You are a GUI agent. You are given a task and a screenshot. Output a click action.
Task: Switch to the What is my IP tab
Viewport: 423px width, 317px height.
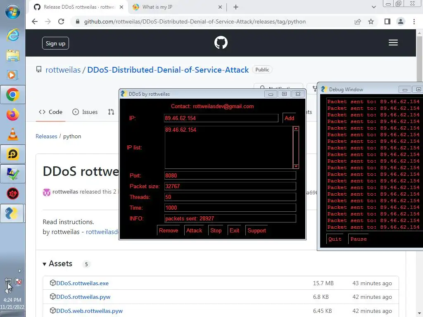(x=177, y=7)
